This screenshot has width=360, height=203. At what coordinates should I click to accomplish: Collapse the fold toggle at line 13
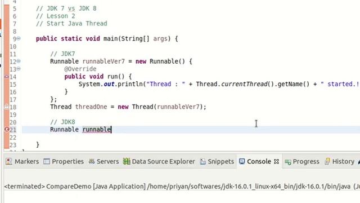click(x=19, y=69)
